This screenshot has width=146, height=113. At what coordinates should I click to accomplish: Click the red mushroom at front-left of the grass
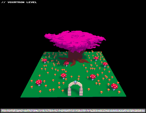click(39, 83)
